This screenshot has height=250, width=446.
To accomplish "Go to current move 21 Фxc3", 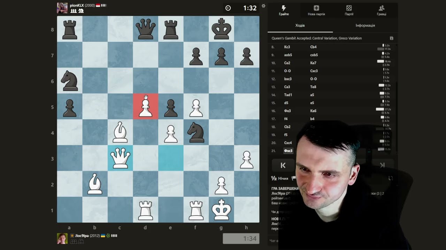I will tap(289, 151).
